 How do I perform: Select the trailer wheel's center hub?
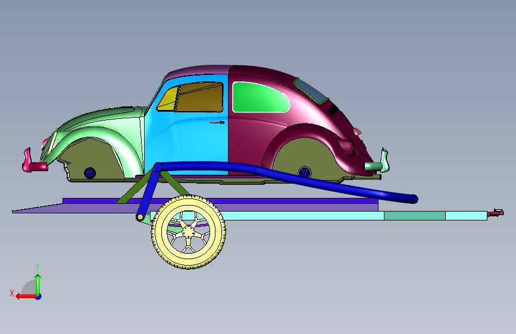click(x=188, y=232)
